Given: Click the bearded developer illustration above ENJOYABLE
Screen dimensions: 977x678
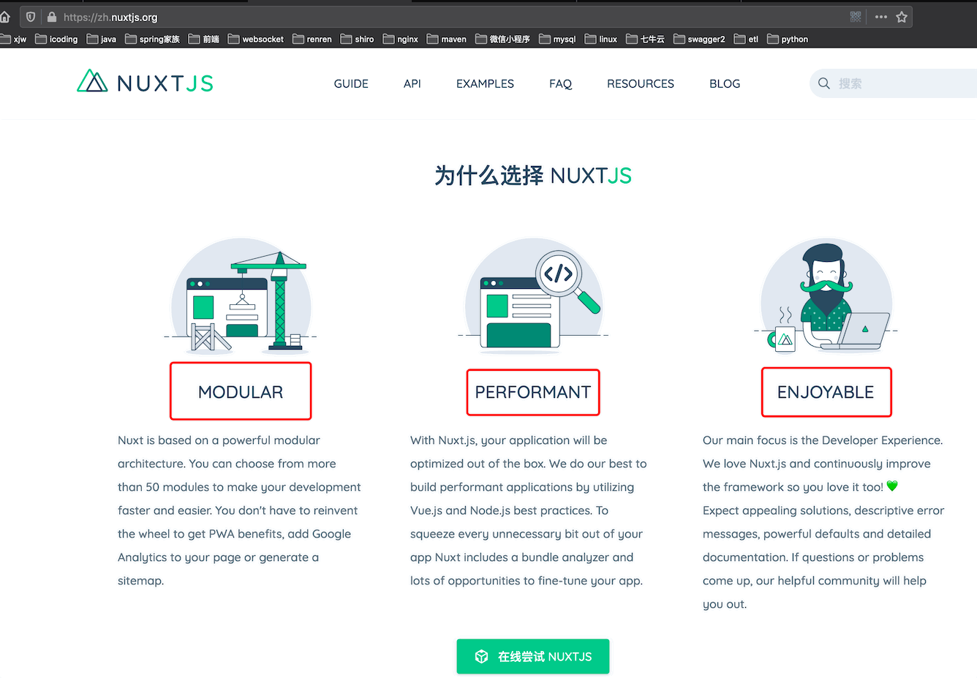Looking at the screenshot, I should (826, 297).
